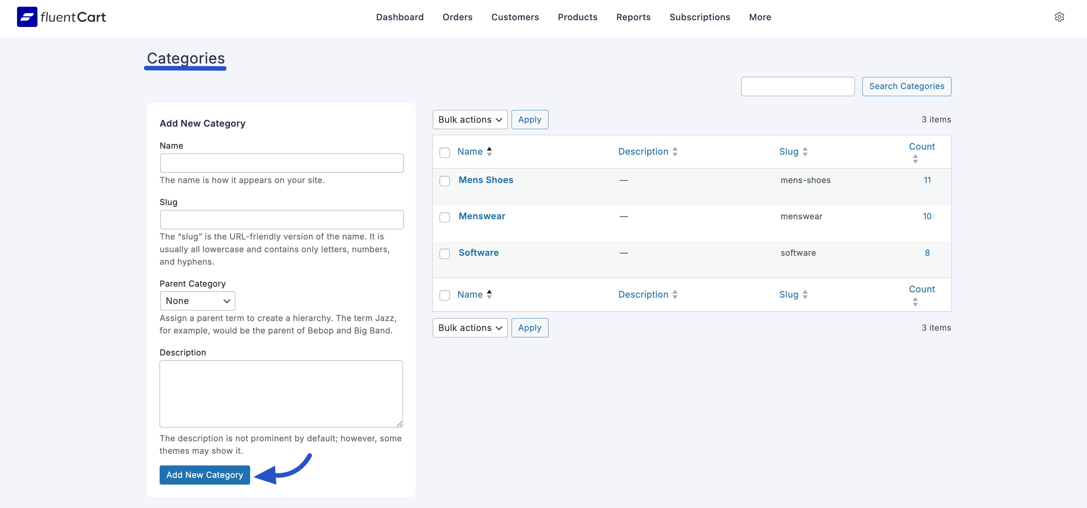Click the bottom Name column sort arrow
Screen dimensions: 1087x508
click(x=490, y=294)
